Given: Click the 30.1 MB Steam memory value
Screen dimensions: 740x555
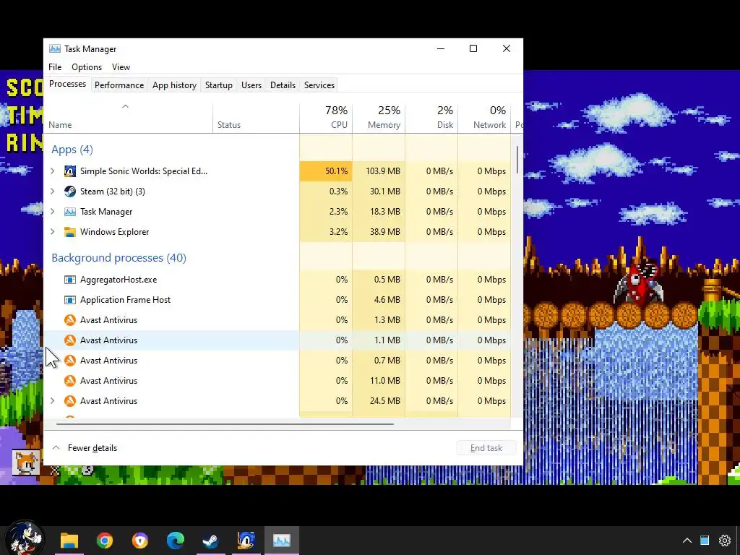Looking at the screenshot, I should coord(379,191).
